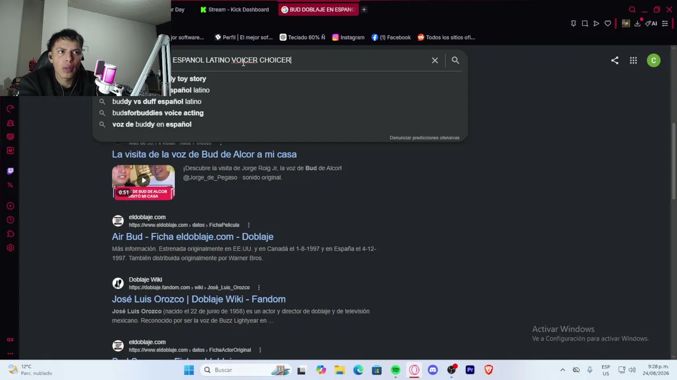
Task: Open the browser tab search magnifier icon
Action: (632, 9)
